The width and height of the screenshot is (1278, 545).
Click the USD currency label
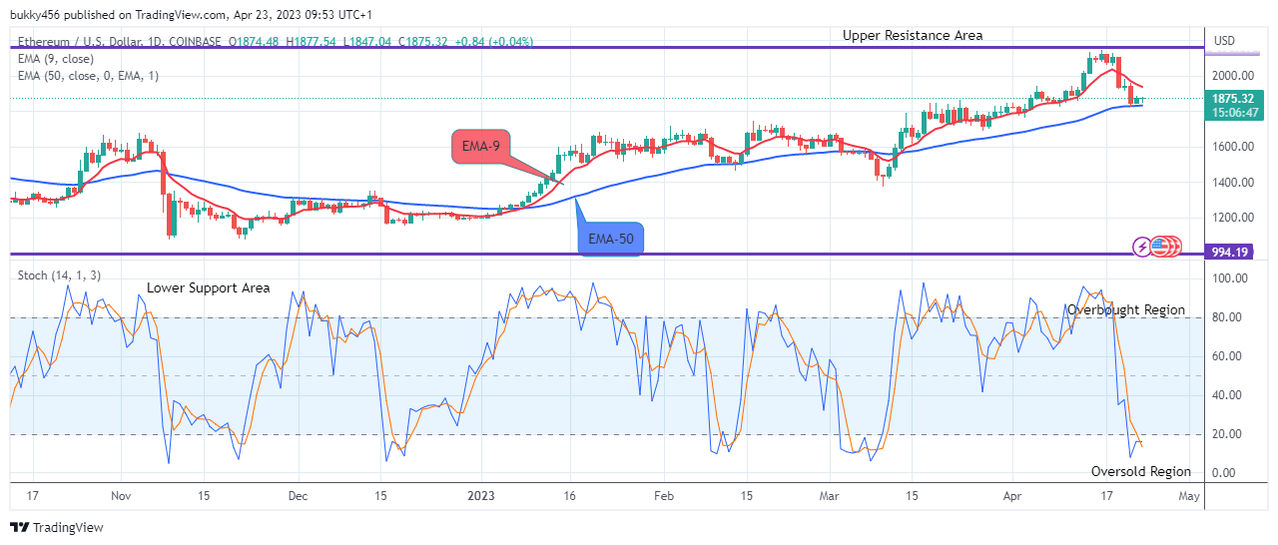[x=1225, y=41]
